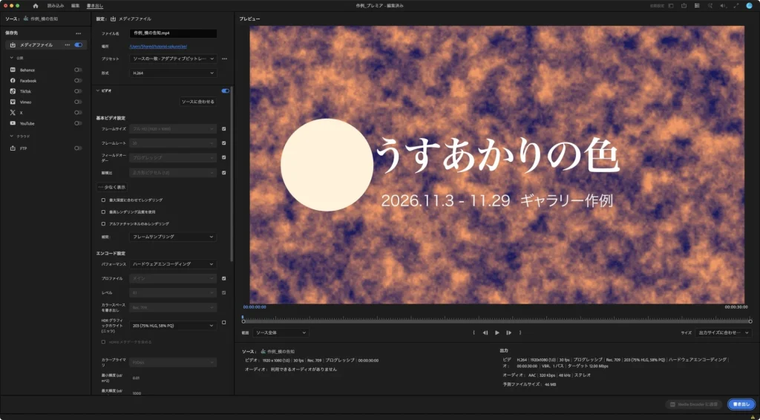760x420 pixels.
Task: Select the 書き出し tab
Action: pos(95,6)
